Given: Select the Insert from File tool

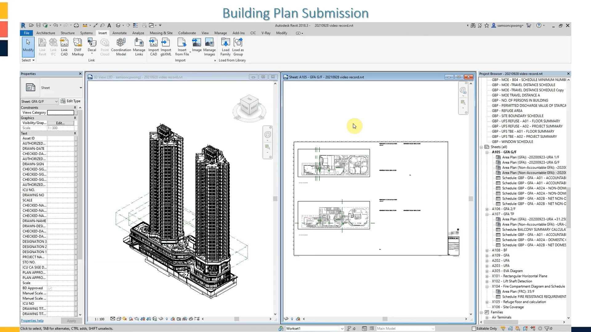Looking at the screenshot, I should point(182,46).
